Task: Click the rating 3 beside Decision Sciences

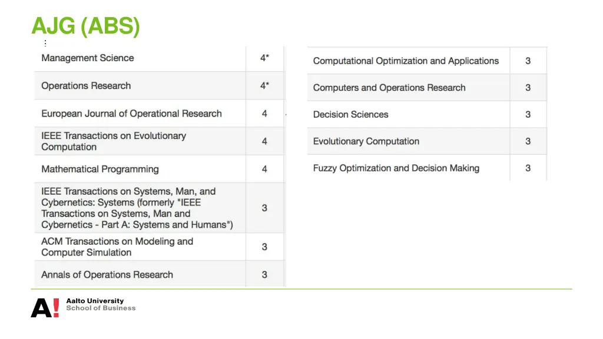Action: (x=528, y=115)
